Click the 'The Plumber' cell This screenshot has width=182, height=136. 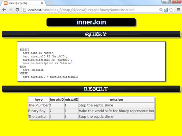coord(39,105)
